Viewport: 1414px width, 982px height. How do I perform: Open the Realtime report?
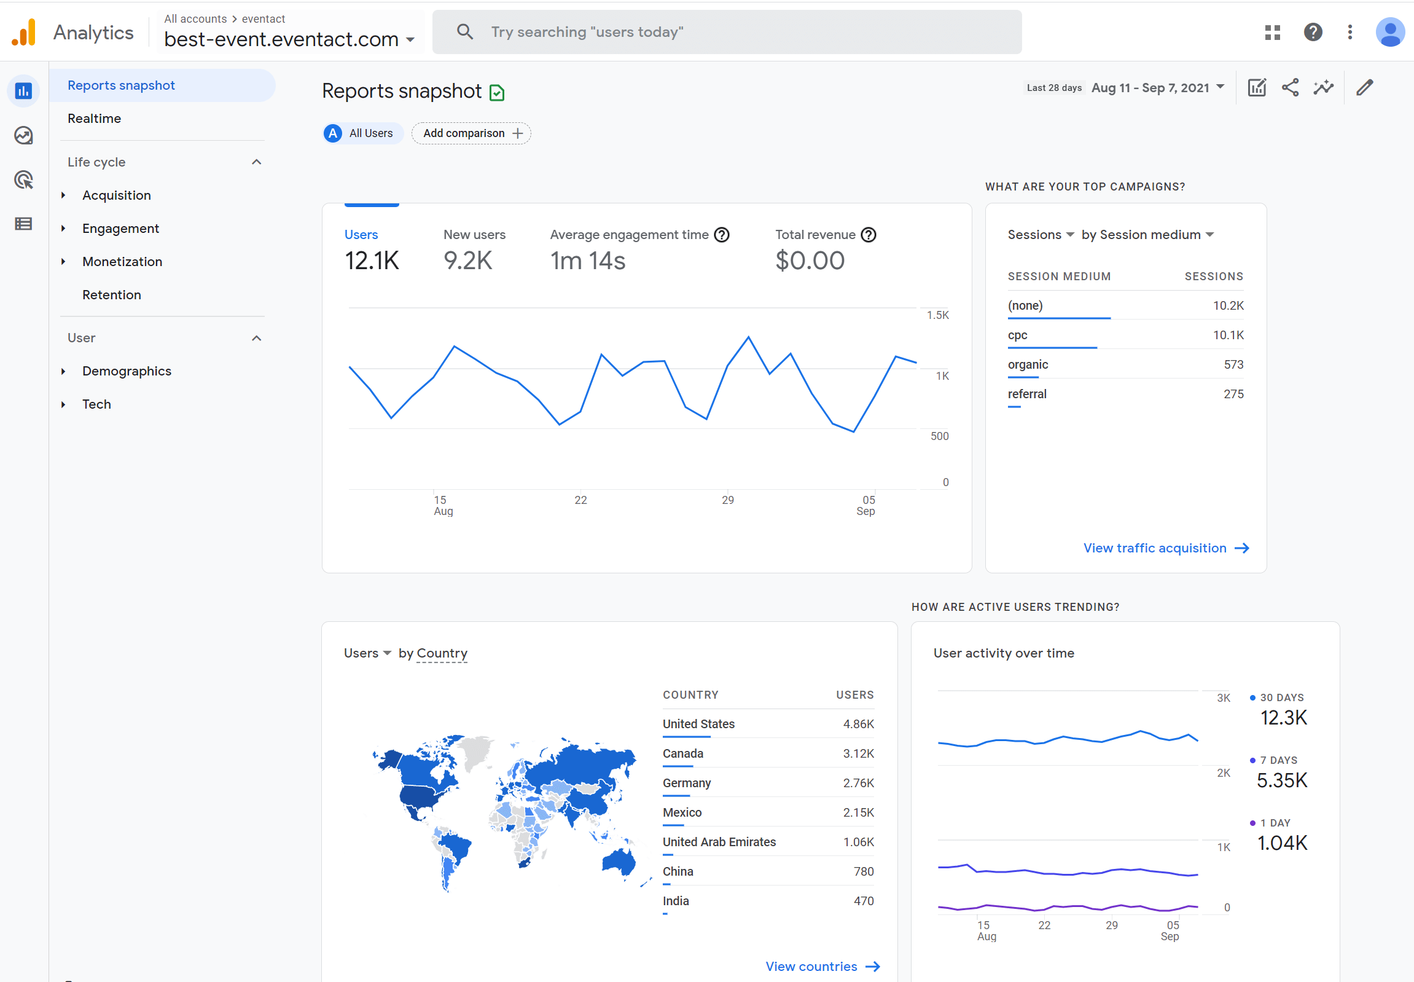[94, 118]
